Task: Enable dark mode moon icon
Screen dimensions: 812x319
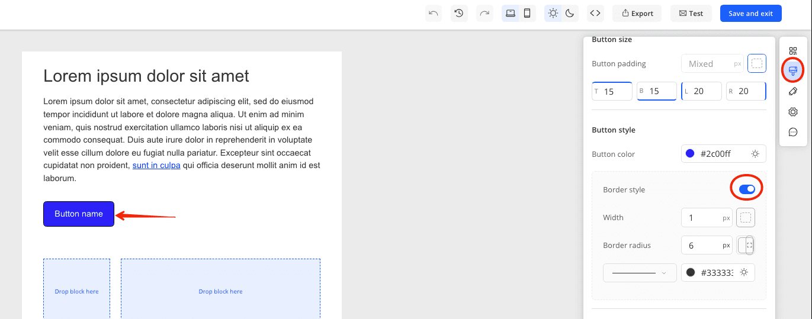Action: [570, 13]
